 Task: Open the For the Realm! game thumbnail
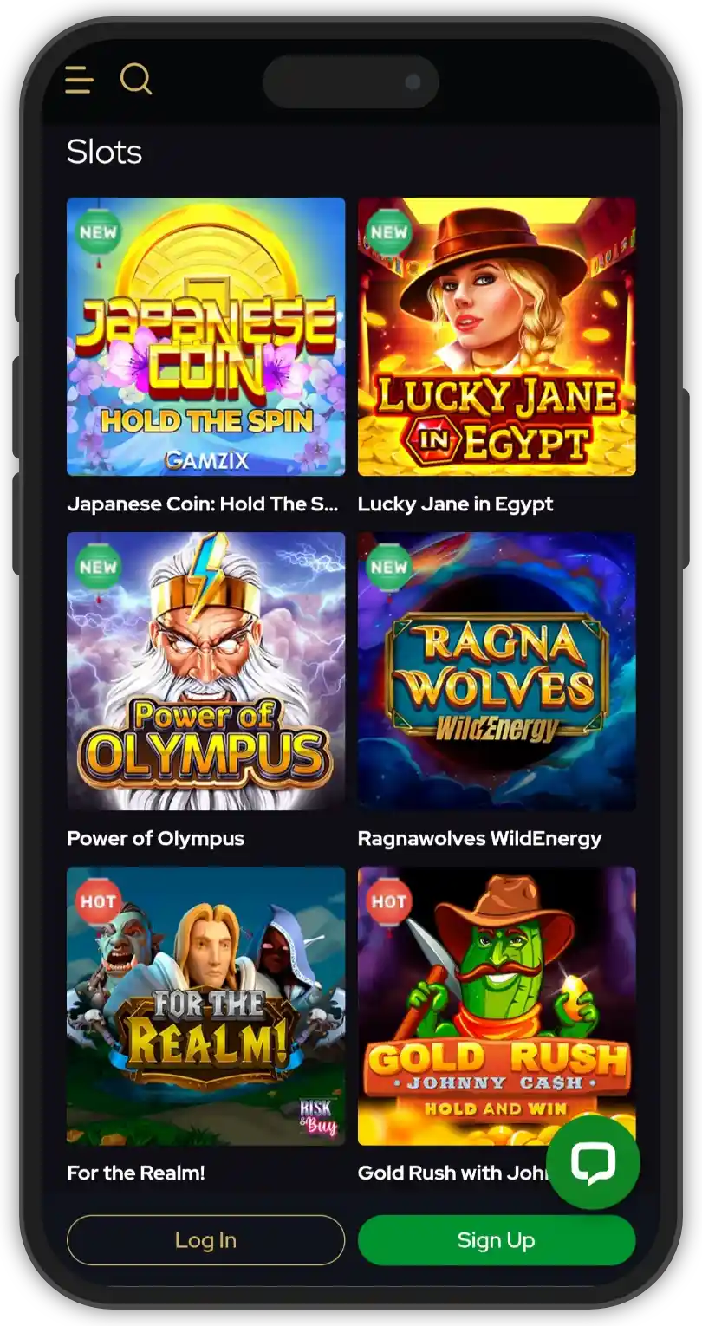pyautogui.click(x=206, y=1006)
